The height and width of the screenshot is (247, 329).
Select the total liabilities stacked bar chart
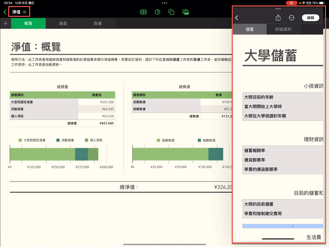tap(178, 154)
